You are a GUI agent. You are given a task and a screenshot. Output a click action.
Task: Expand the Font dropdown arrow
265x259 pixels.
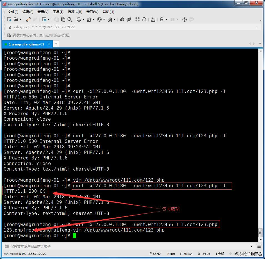114,20
